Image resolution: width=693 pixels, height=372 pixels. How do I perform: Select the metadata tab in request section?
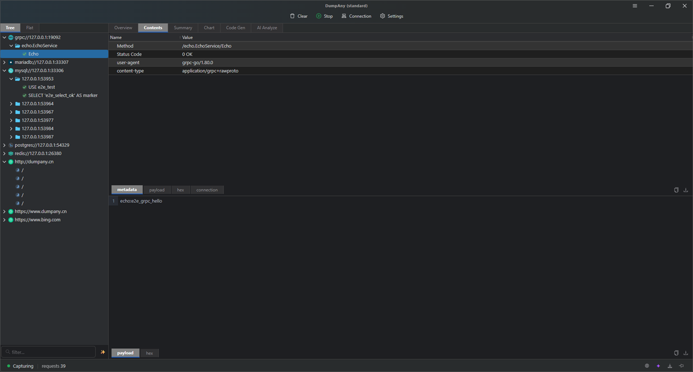(x=127, y=190)
